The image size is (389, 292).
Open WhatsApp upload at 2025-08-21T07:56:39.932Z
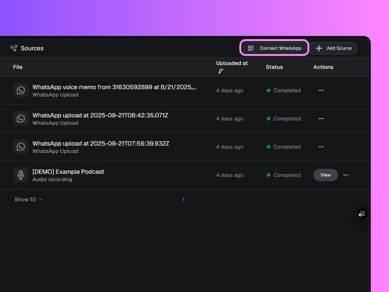click(x=101, y=143)
